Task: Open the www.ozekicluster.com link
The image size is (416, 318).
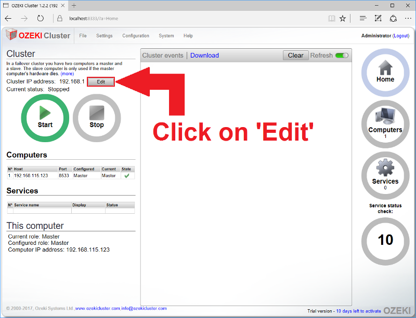Action: coord(97,309)
